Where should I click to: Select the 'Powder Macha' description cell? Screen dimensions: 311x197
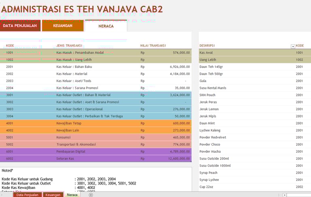click(x=210, y=151)
